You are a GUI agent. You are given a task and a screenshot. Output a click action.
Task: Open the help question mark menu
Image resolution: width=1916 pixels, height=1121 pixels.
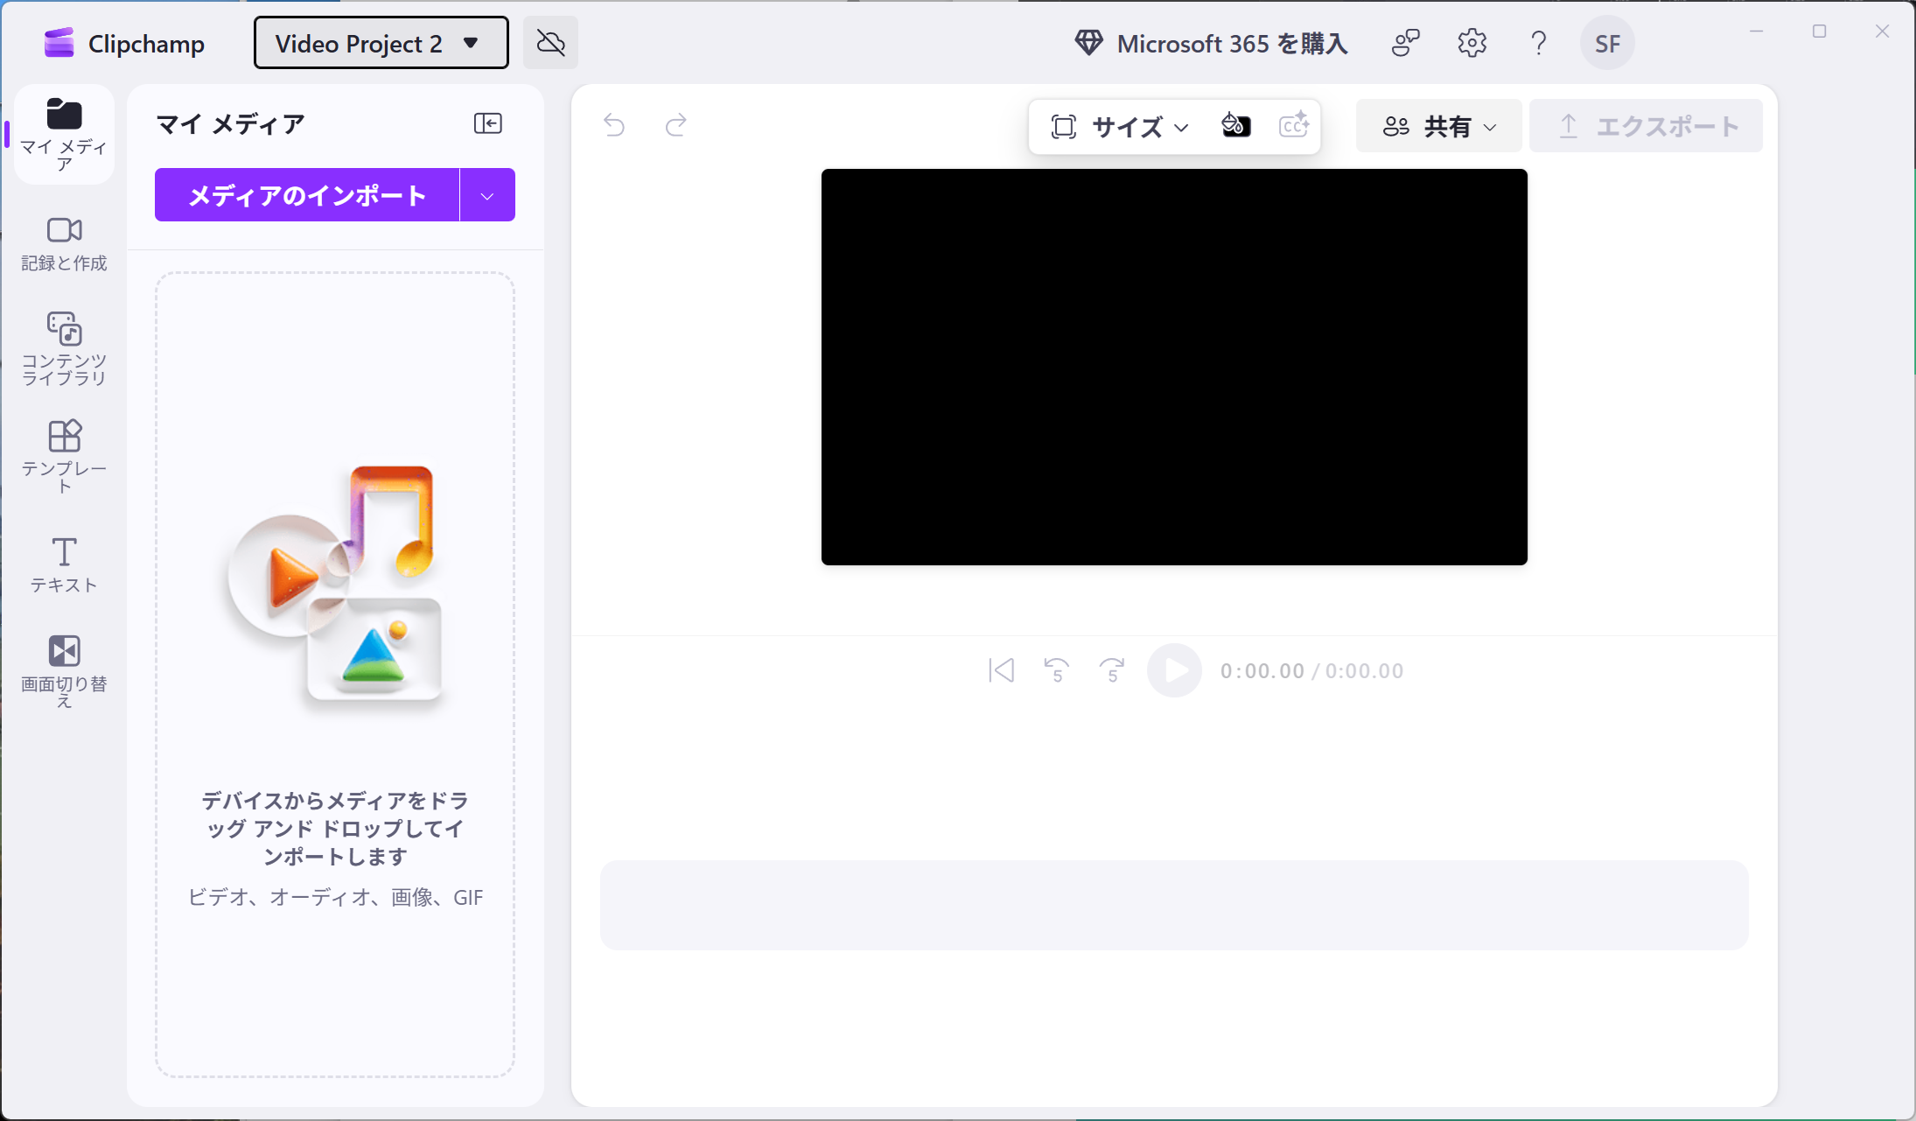pyautogui.click(x=1538, y=43)
